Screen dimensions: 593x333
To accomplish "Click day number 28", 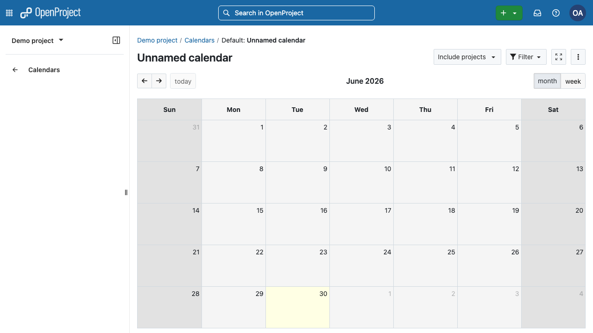I will (196, 294).
